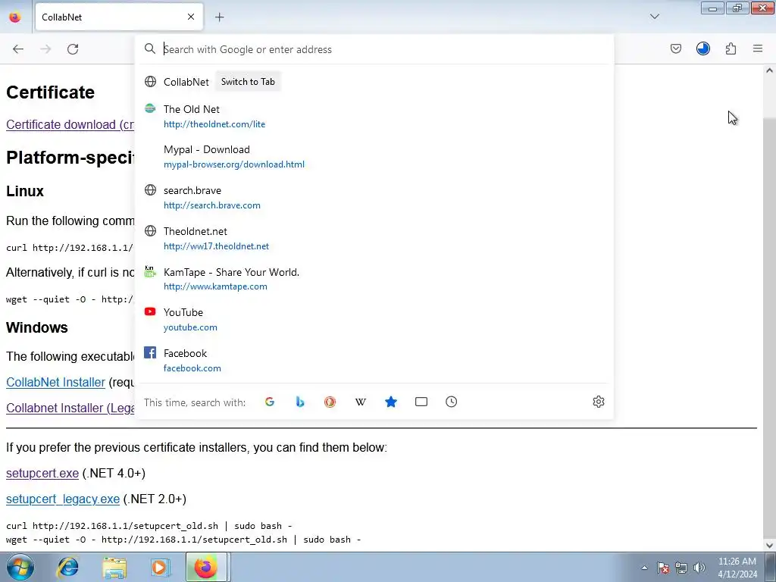Open search settings gear icon
The image size is (776, 582).
pos(599,402)
